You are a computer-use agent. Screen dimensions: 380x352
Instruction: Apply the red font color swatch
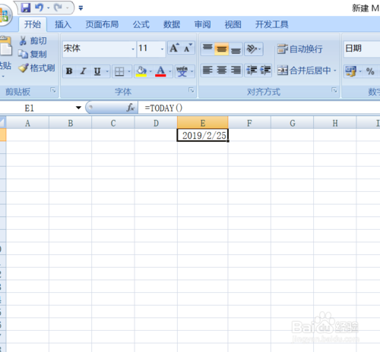pyautogui.click(x=160, y=71)
